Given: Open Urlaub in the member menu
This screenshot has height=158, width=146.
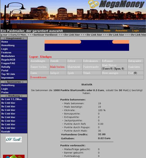Looking at the screenshot, I should [x=87, y=73].
